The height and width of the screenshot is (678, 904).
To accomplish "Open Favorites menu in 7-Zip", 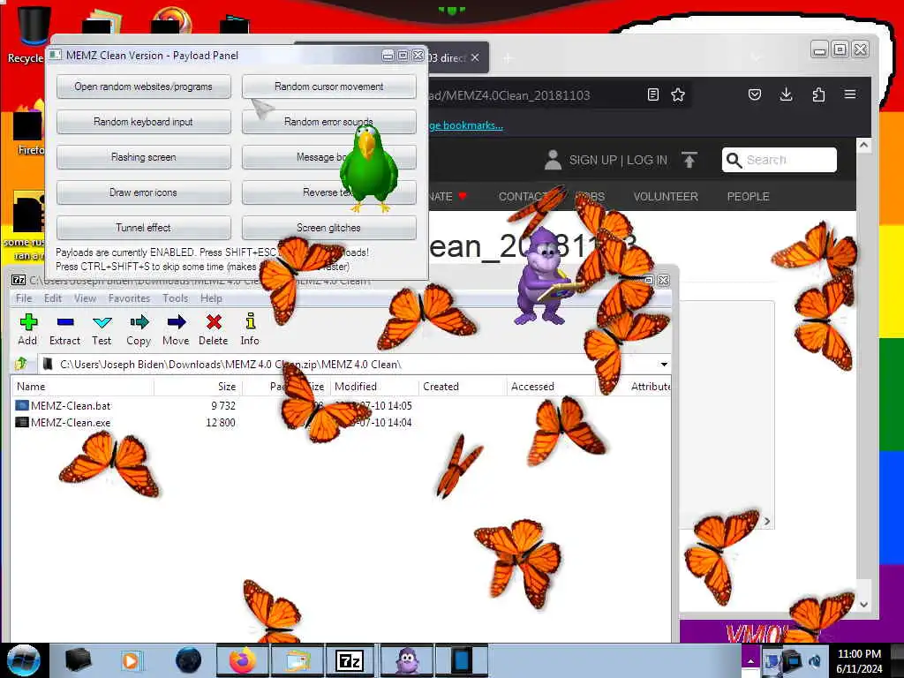I will pyautogui.click(x=129, y=298).
